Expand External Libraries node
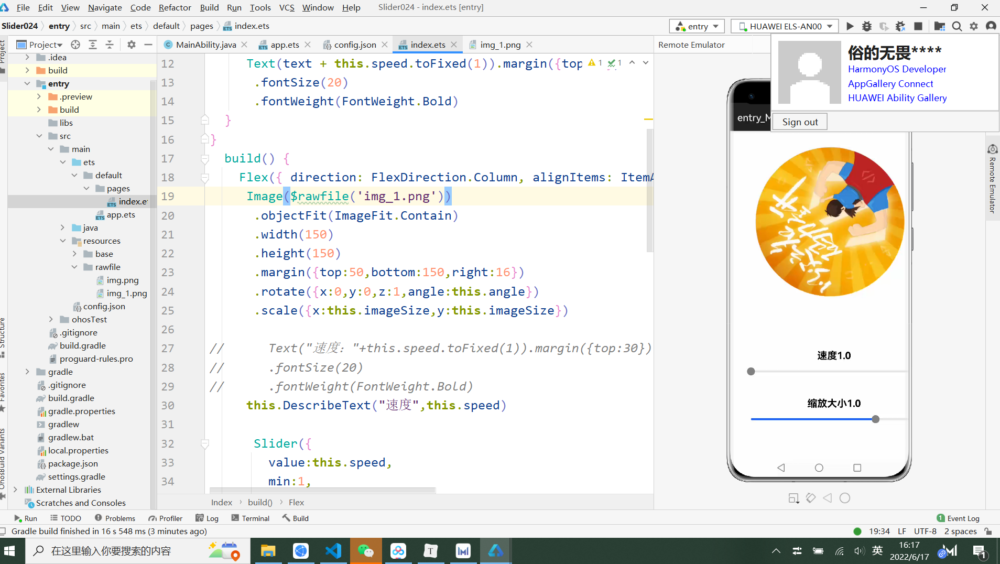Image resolution: width=1000 pixels, height=564 pixels. point(15,490)
